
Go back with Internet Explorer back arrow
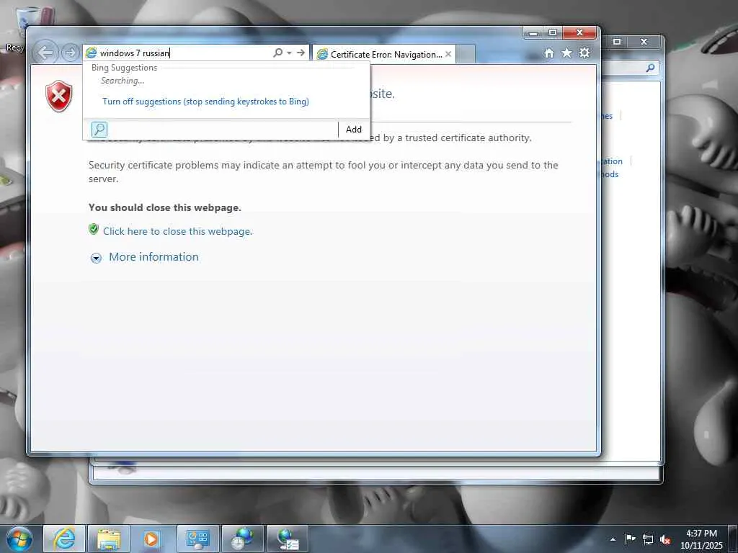[45, 52]
